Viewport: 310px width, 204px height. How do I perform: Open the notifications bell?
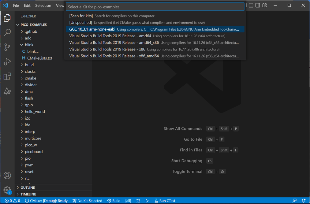tap(304, 201)
